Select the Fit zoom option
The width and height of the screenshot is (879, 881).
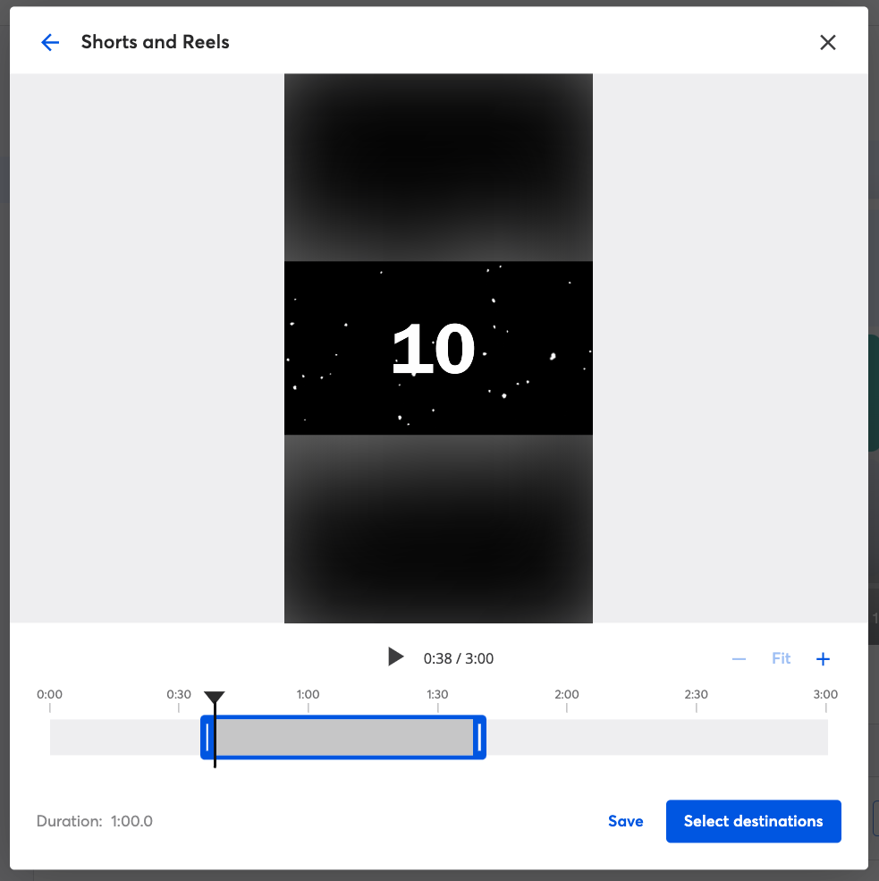[x=781, y=658]
